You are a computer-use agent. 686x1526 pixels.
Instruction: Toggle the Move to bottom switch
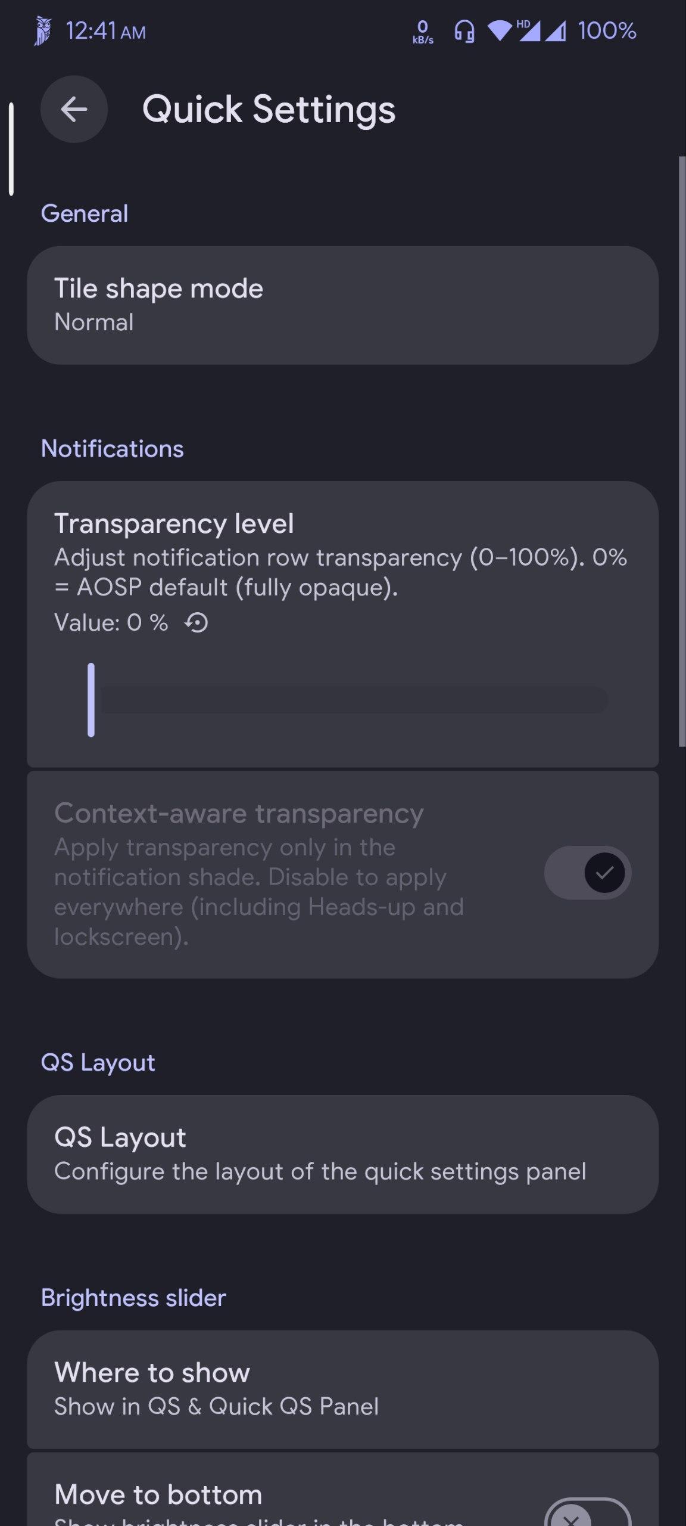click(x=587, y=1514)
